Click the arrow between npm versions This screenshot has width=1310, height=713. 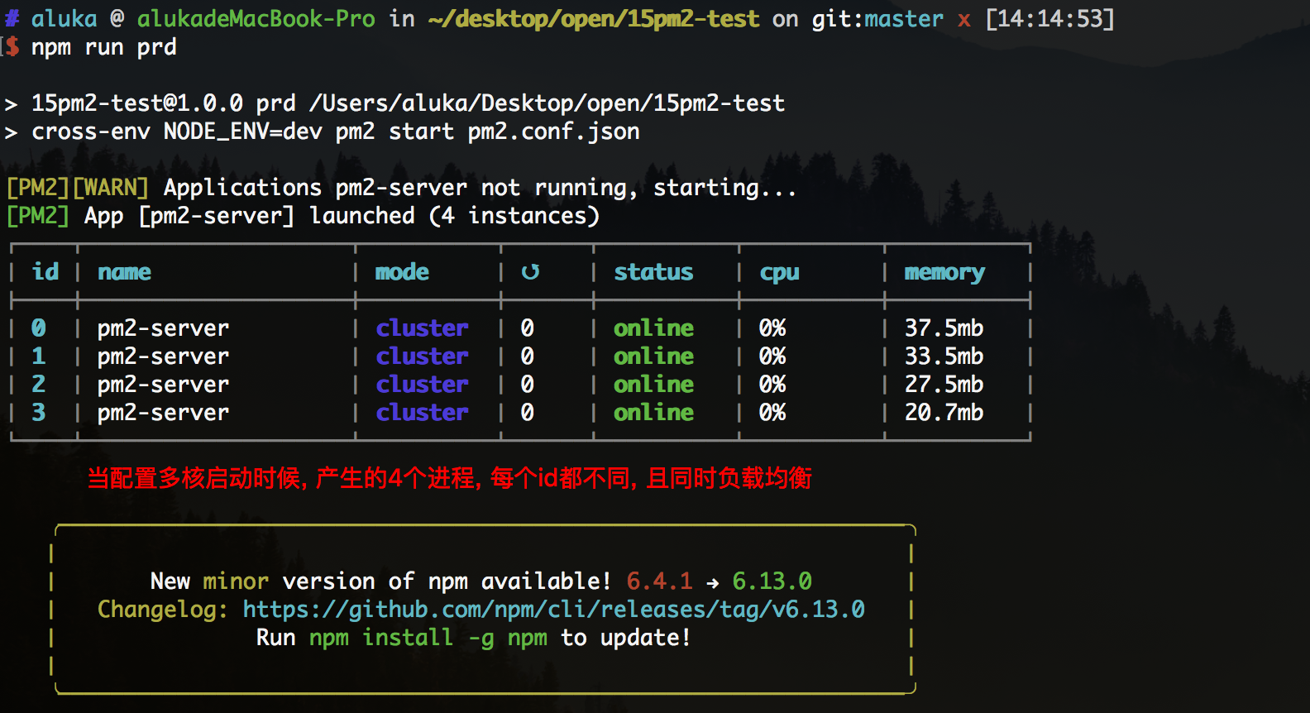point(712,583)
